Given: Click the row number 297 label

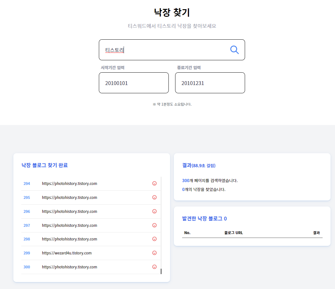Looking at the screenshot, I should (27, 225).
